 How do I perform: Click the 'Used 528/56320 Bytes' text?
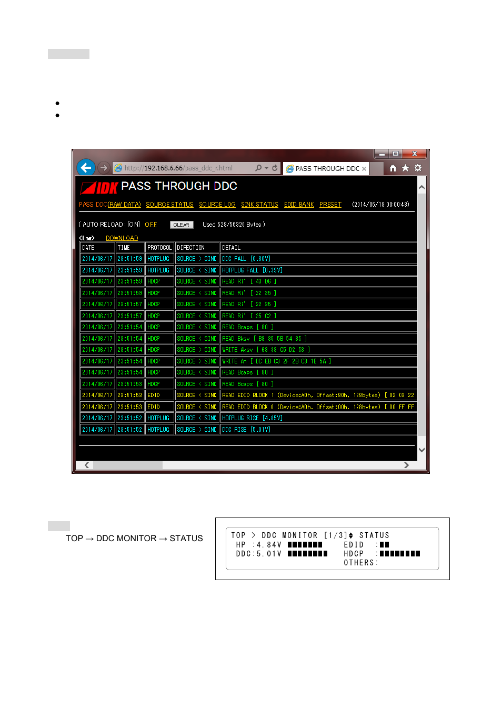tap(234, 225)
